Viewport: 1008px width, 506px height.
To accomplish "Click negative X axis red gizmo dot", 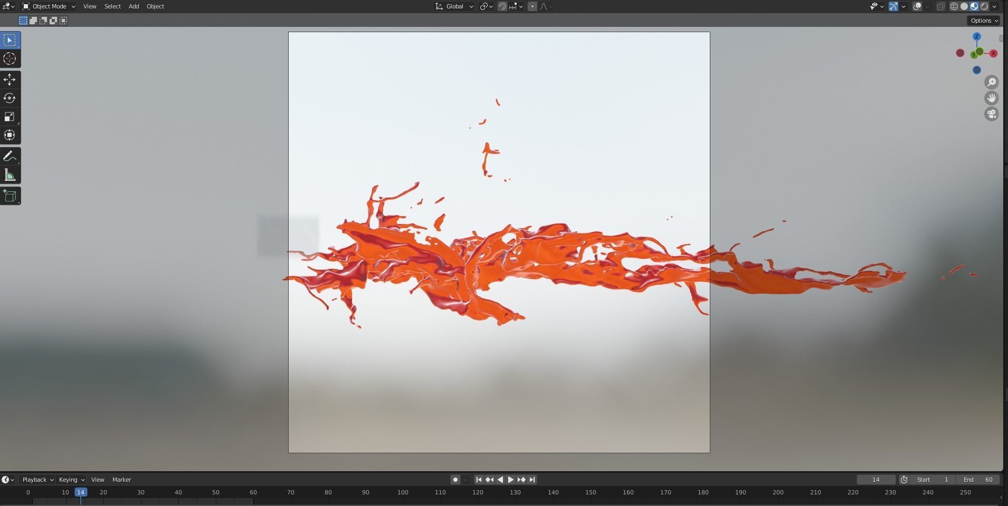I will coord(960,53).
